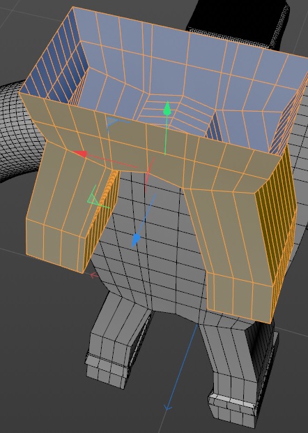Grab the large blue Z-axis gizmo arrowhead
Viewport: 308px width, 433px height.
tap(136, 240)
